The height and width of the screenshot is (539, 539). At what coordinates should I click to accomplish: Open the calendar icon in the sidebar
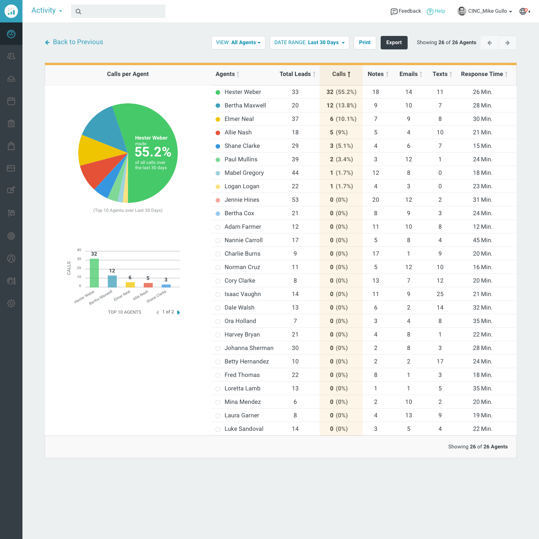coord(11,101)
